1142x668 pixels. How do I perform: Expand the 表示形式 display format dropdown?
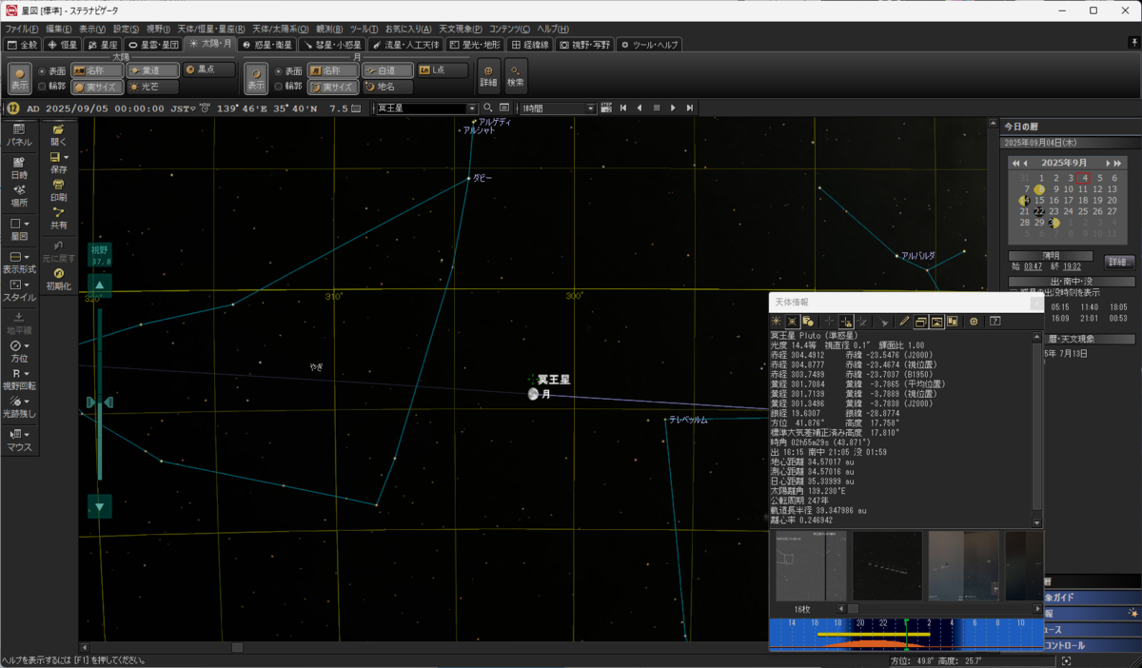tap(27, 257)
